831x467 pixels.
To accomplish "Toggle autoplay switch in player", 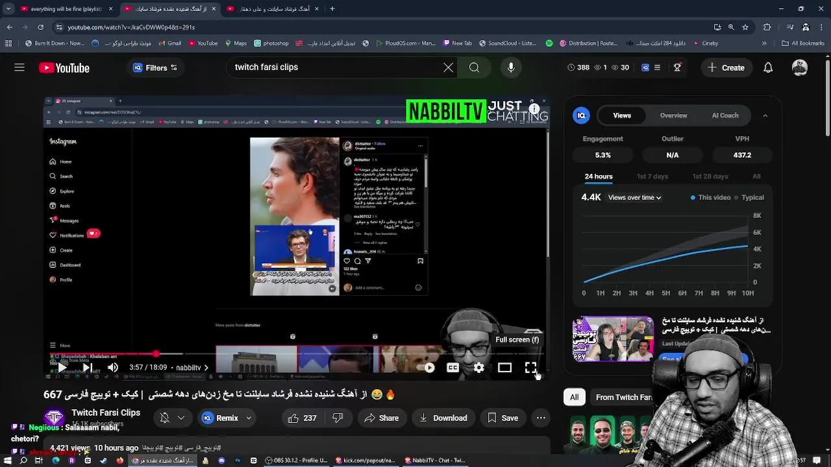I will (x=426, y=368).
